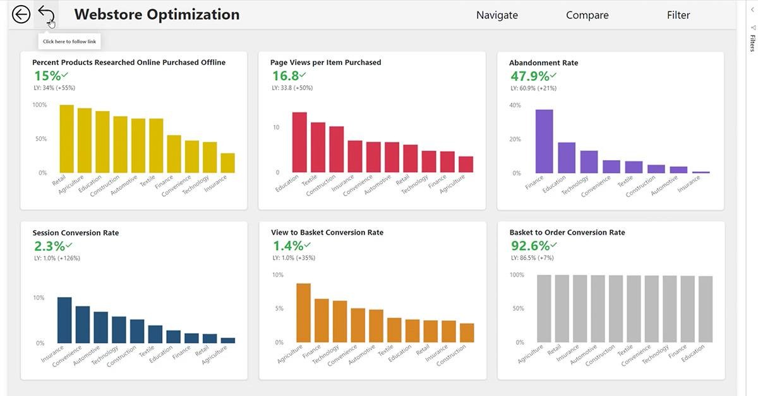The width and height of the screenshot is (758, 396).
Task: Open the Filter menu
Action: 678,15
